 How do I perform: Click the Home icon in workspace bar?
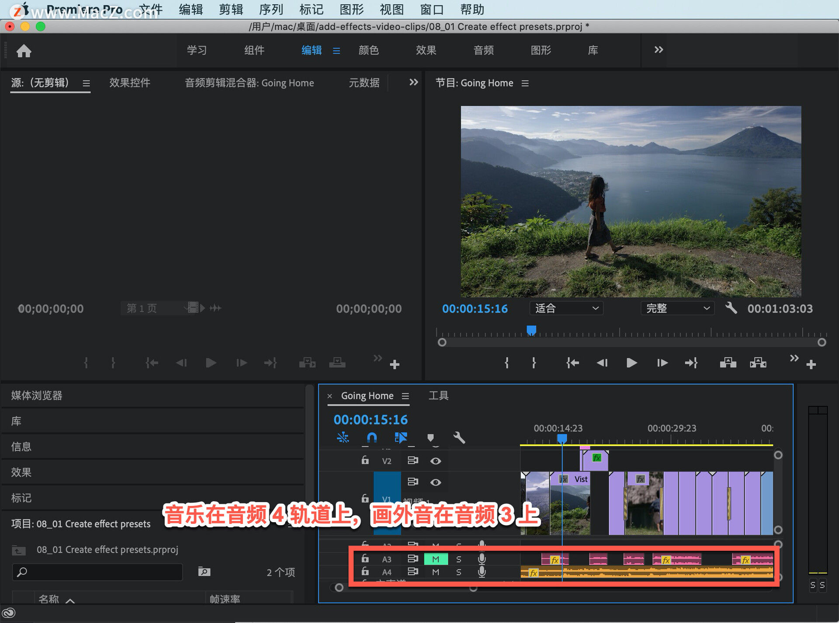coord(24,51)
